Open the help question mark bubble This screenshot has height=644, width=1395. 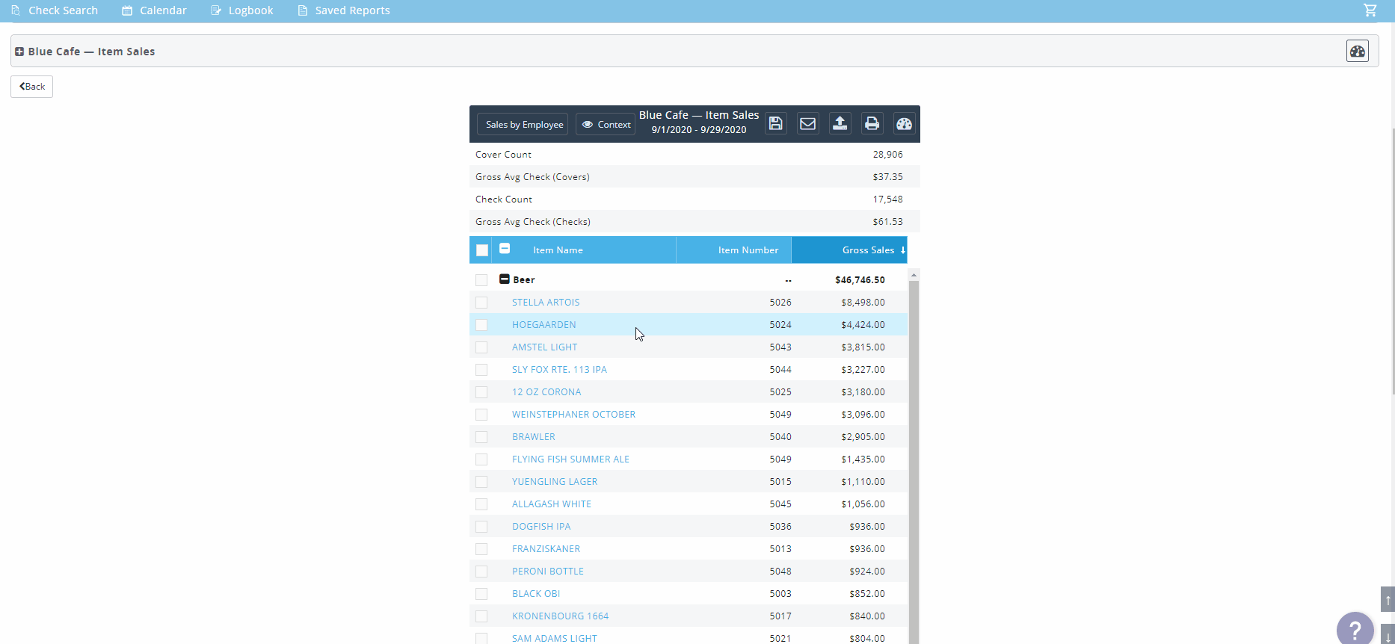tap(1355, 630)
